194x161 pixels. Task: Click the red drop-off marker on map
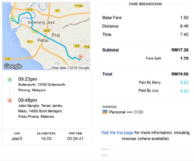(80, 57)
